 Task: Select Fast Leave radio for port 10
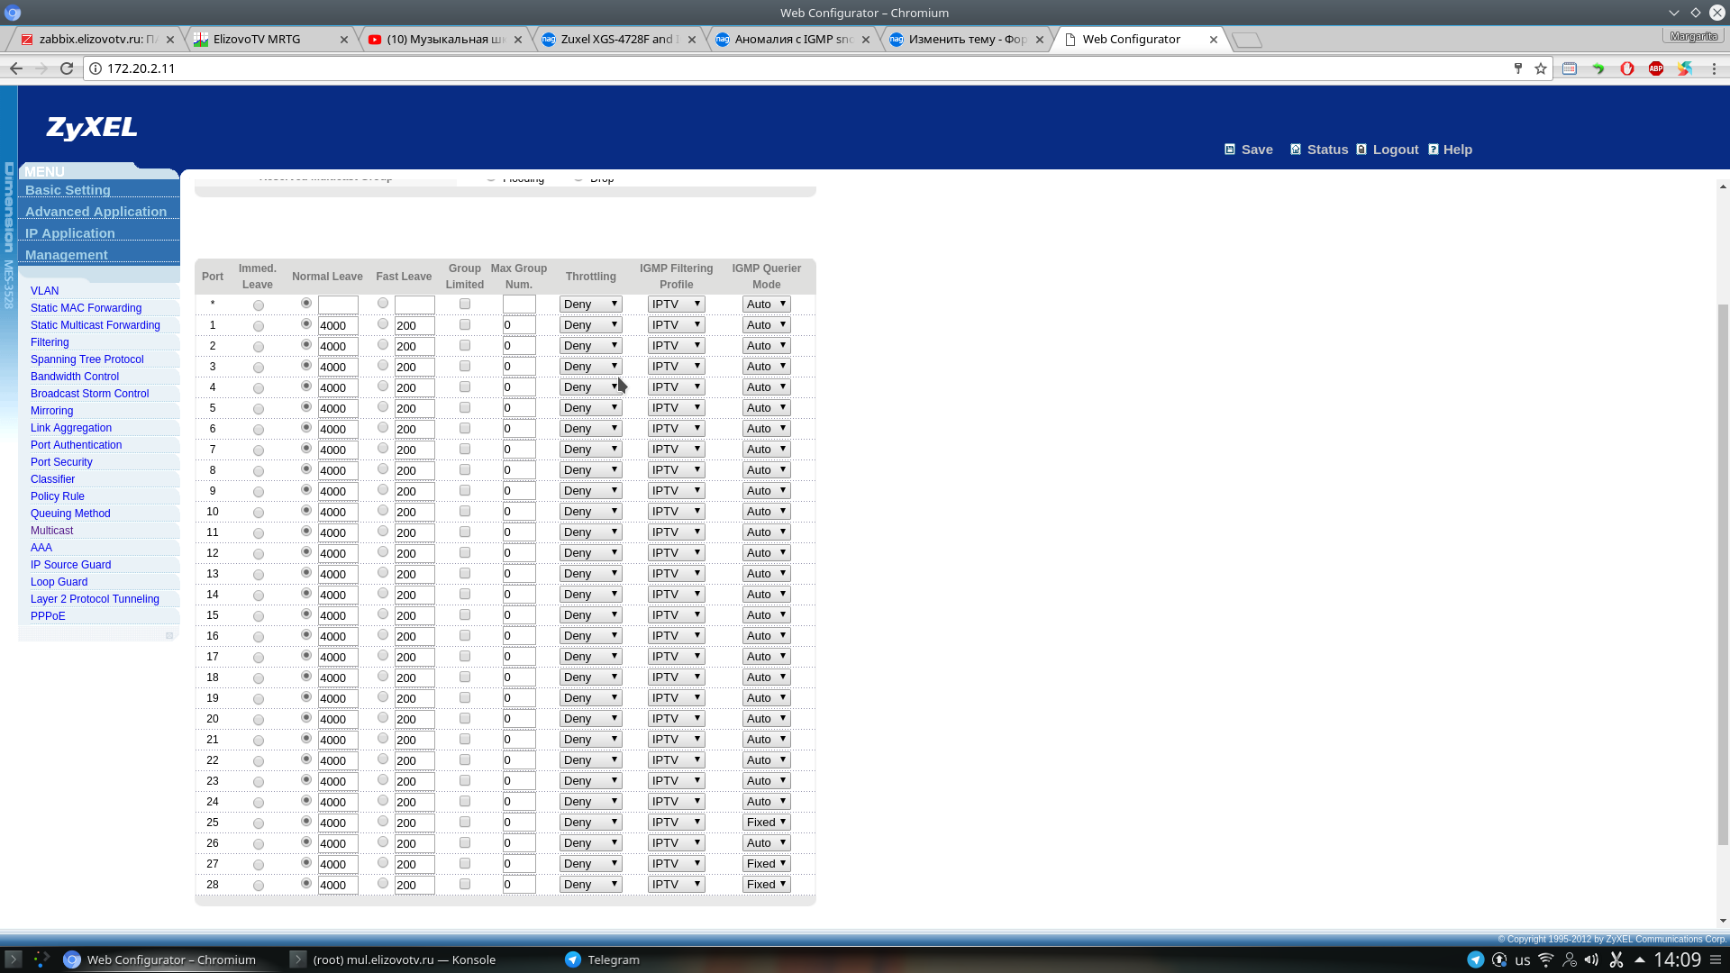tap(383, 511)
